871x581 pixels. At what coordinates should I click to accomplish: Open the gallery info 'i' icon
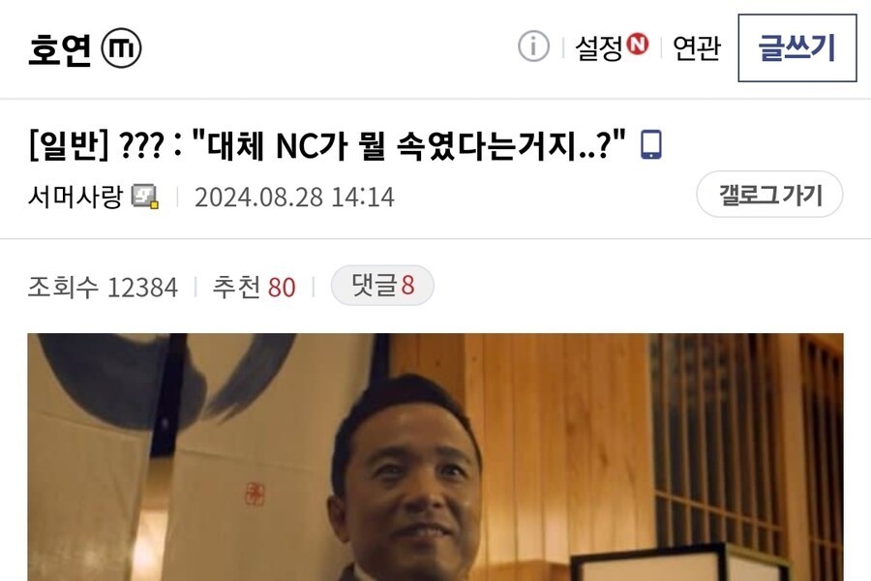pyautogui.click(x=533, y=46)
